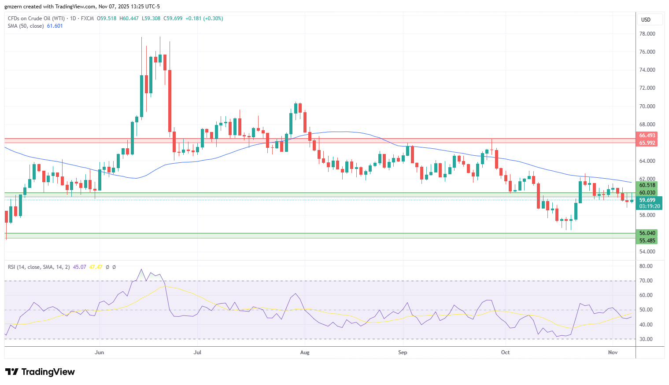Click the Jun label on the time axis
The height and width of the screenshot is (385, 669).
[100, 352]
